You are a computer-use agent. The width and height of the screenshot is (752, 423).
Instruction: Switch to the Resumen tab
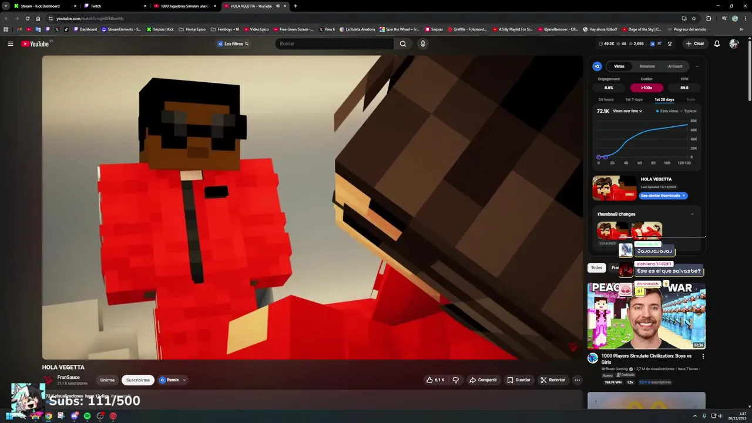(647, 66)
